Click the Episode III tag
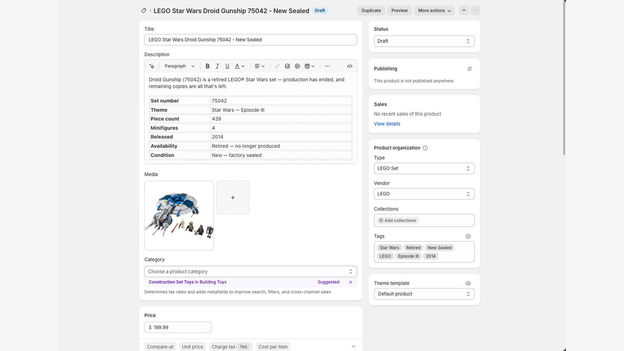The width and height of the screenshot is (624, 351). pos(408,256)
